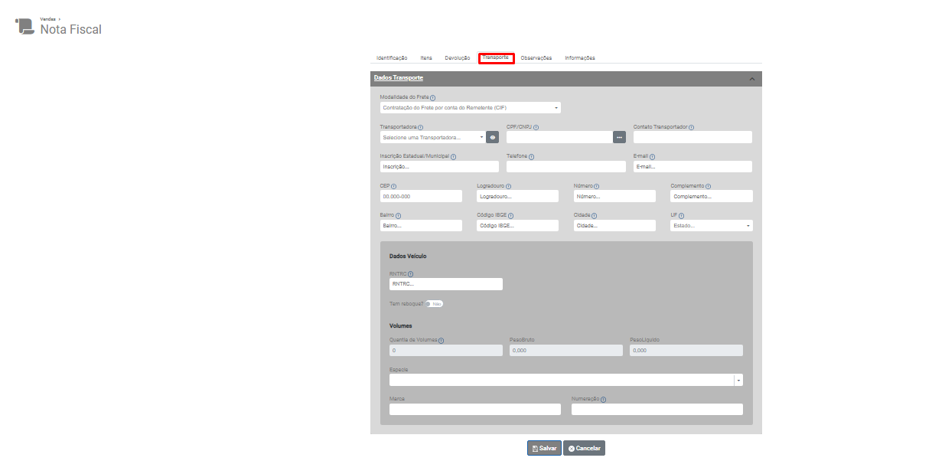
Task: Click the ellipsis button next to CPF/CNPJ
Action: tap(620, 137)
